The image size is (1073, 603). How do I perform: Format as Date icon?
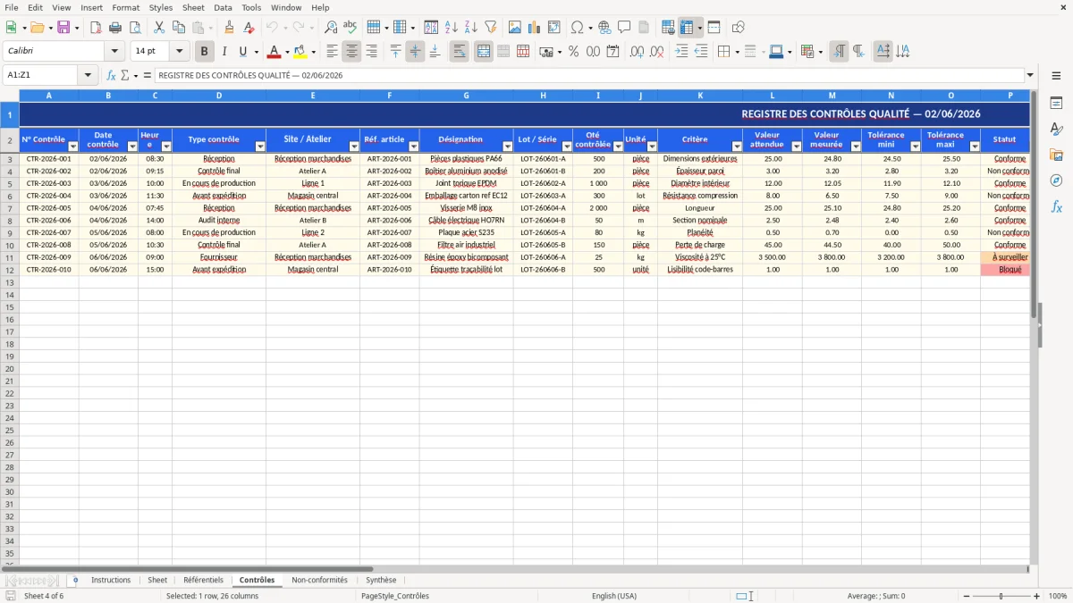[x=613, y=52]
